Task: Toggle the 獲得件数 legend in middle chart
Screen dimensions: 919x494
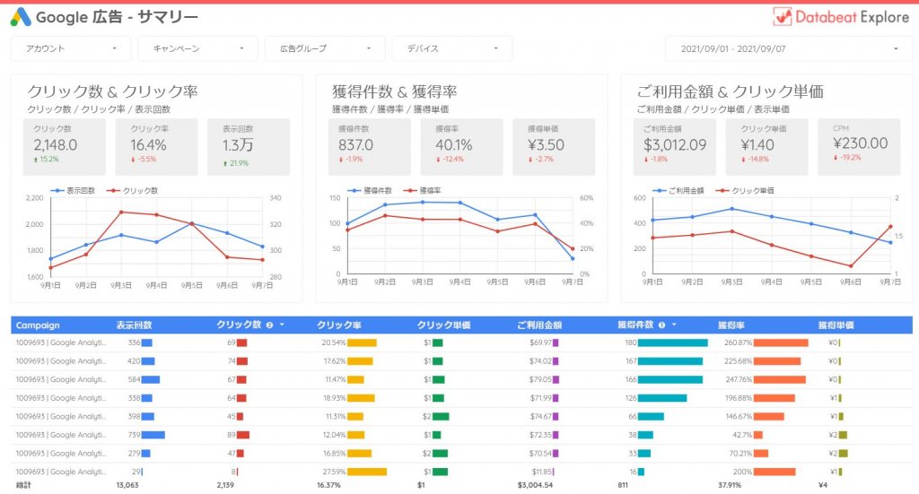Action: [x=370, y=191]
